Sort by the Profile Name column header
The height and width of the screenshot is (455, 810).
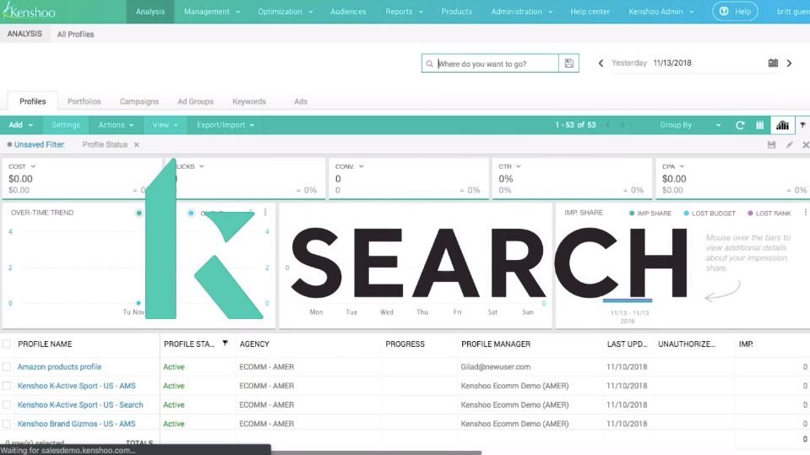(x=45, y=344)
